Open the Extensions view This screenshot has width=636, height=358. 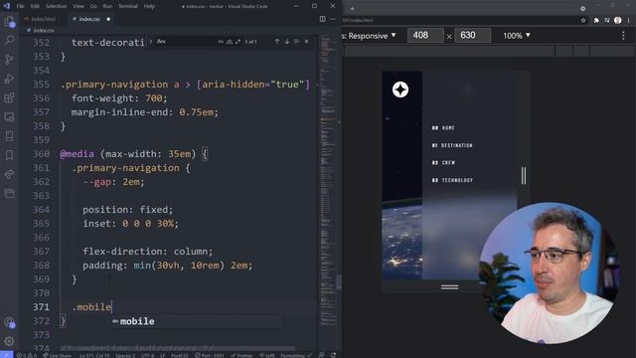coord(9,97)
